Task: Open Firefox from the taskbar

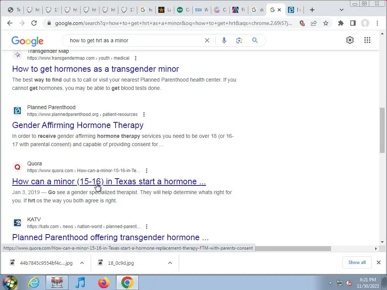Action: [104, 282]
